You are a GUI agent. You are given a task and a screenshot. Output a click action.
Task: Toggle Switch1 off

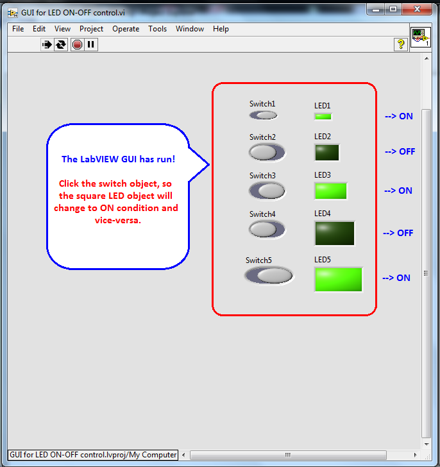(263, 115)
